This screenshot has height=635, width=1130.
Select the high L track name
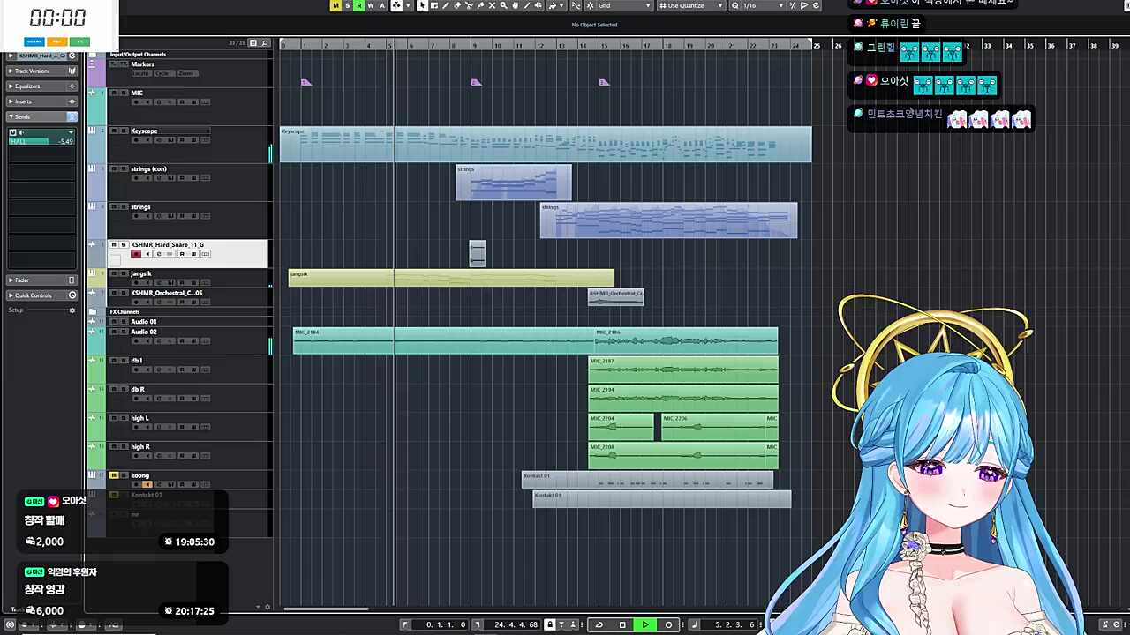click(140, 418)
